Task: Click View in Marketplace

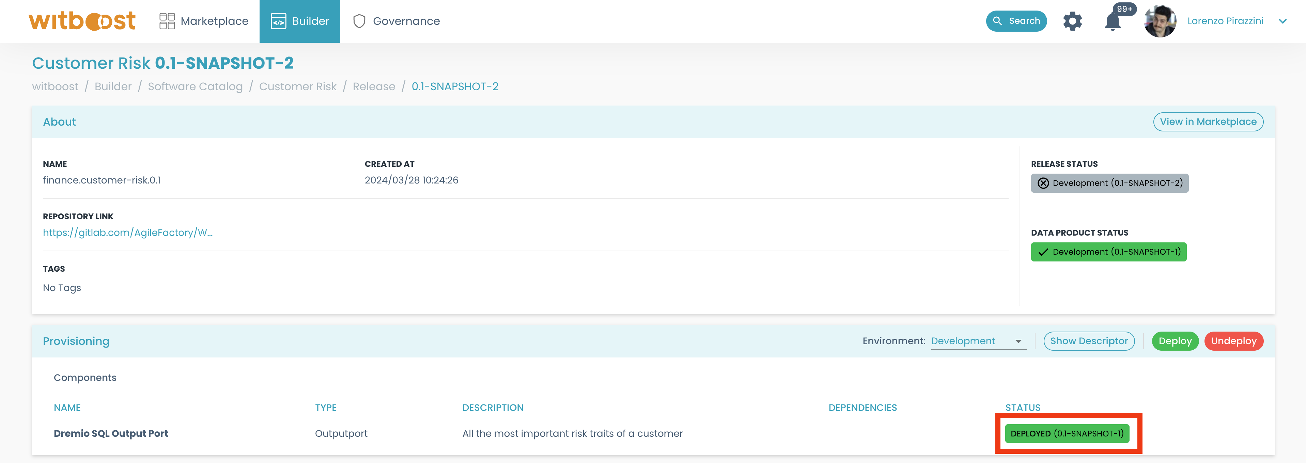Action: pyautogui.click(x=1208, y=122)
